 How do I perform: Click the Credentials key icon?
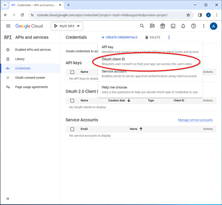[8, 68]
